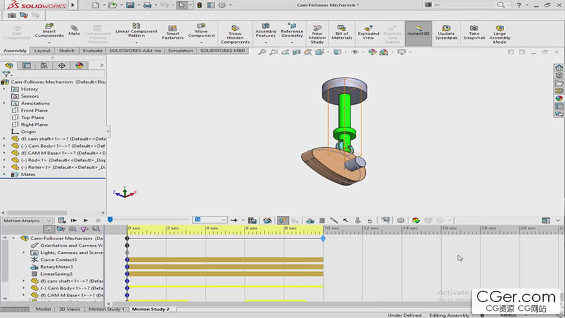
Task: Switch to the Model tab at bottom
Action: point(43,309)
